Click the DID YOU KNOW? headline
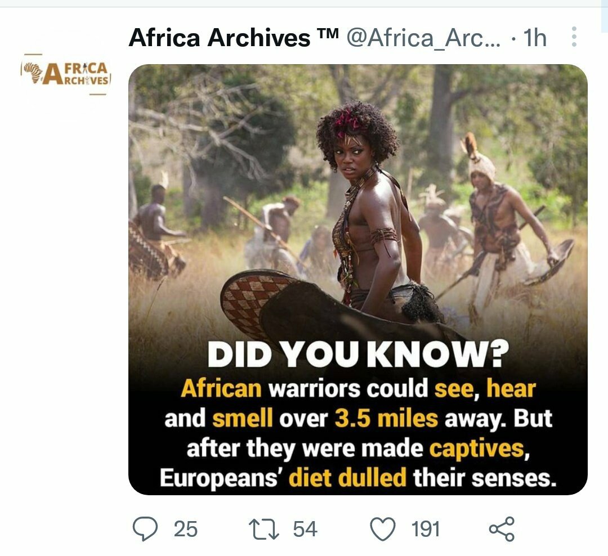 click(357, 355)
